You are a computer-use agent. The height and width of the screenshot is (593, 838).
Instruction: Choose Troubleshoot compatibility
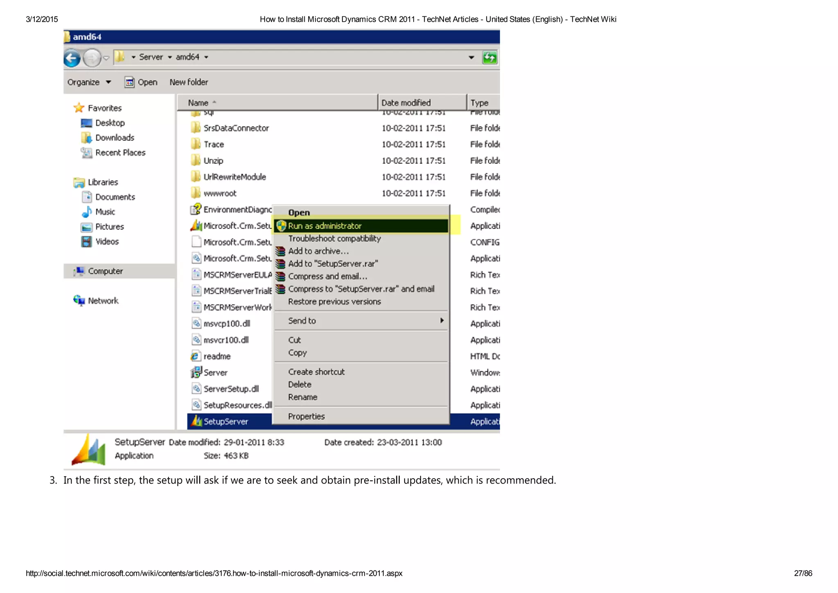[361, 239]
